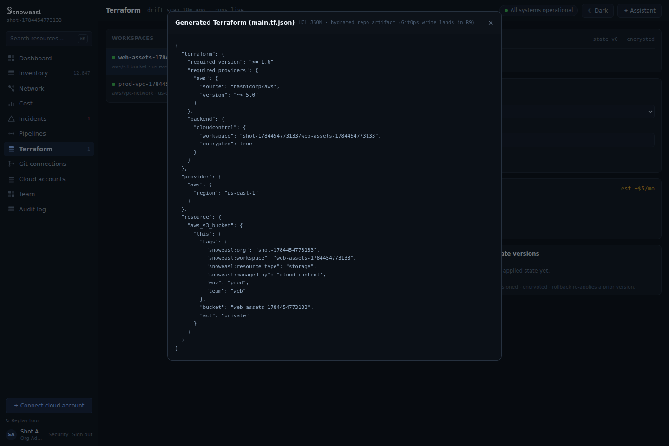This screenshot has height=446, width=669.
Task: Click the Terraform page heading
Action: tap(123, 10)
